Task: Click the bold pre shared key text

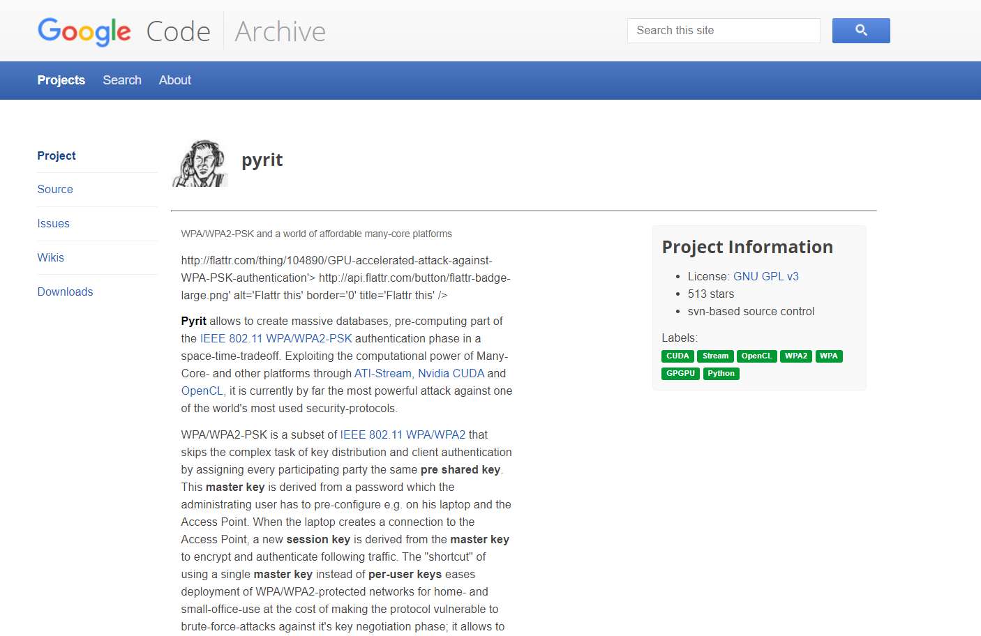Action: 460,469
